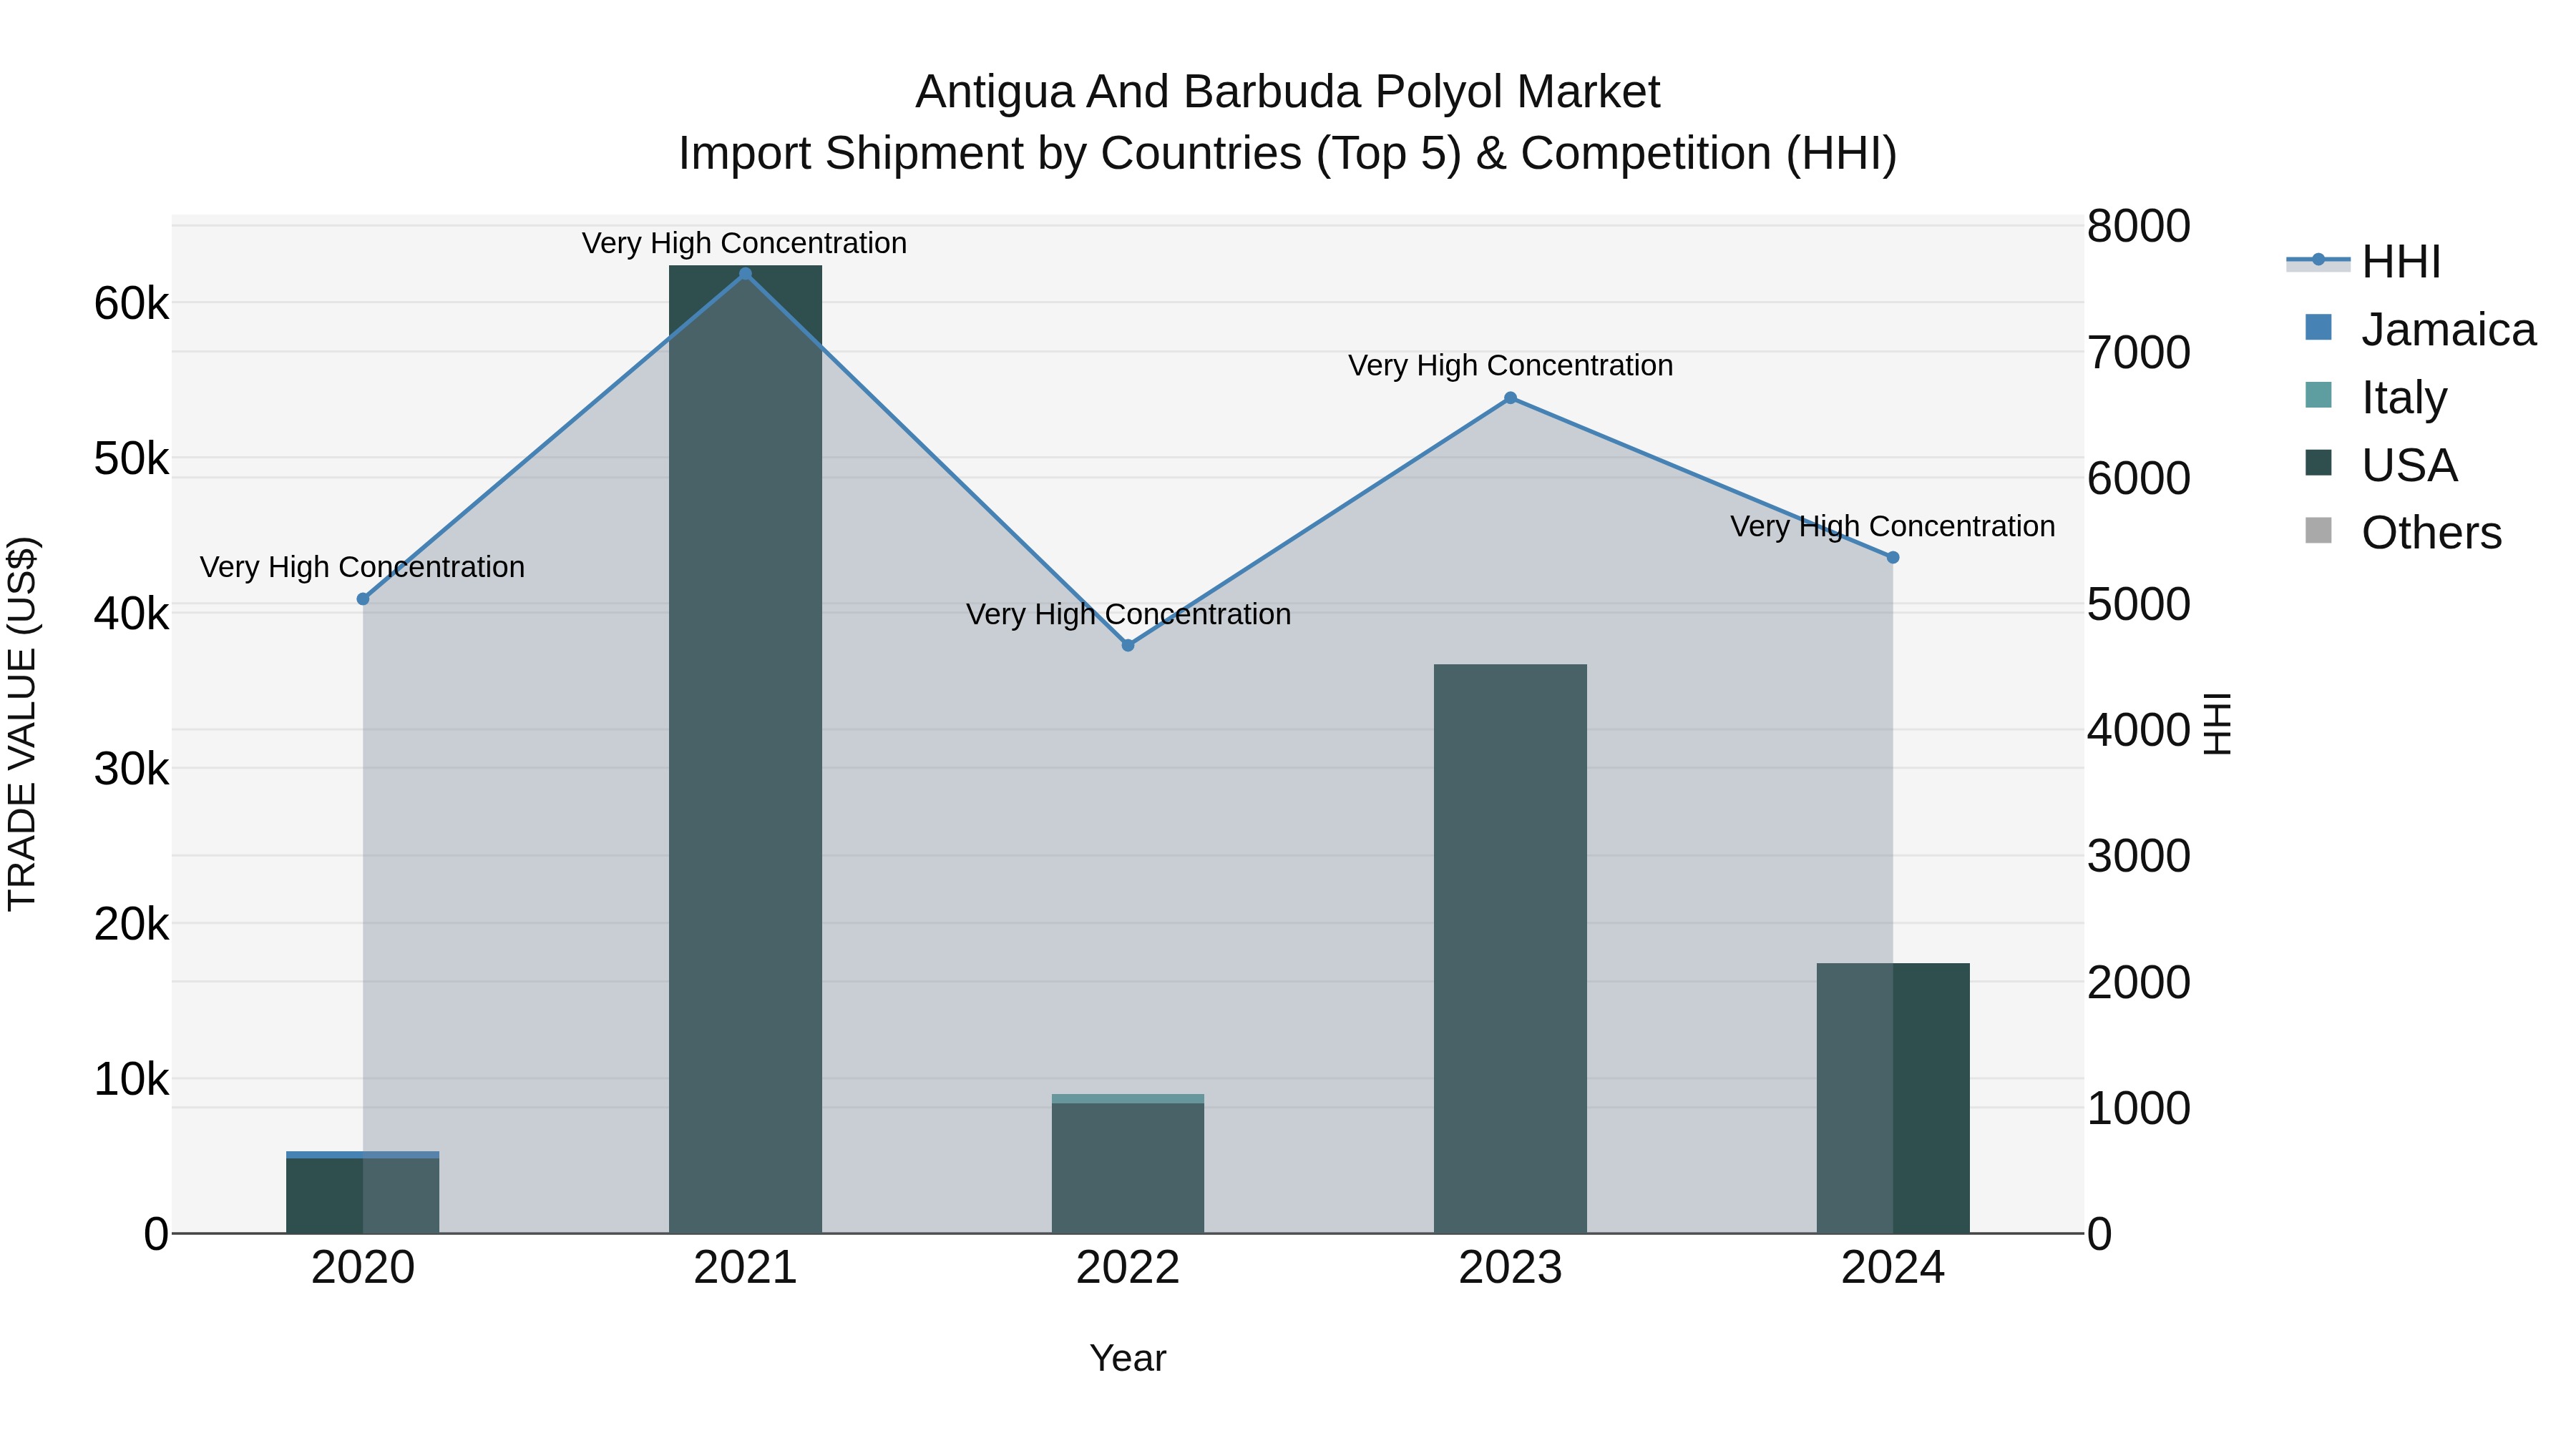
Task: Select the 2020 HHI data point
Action: 363,599
